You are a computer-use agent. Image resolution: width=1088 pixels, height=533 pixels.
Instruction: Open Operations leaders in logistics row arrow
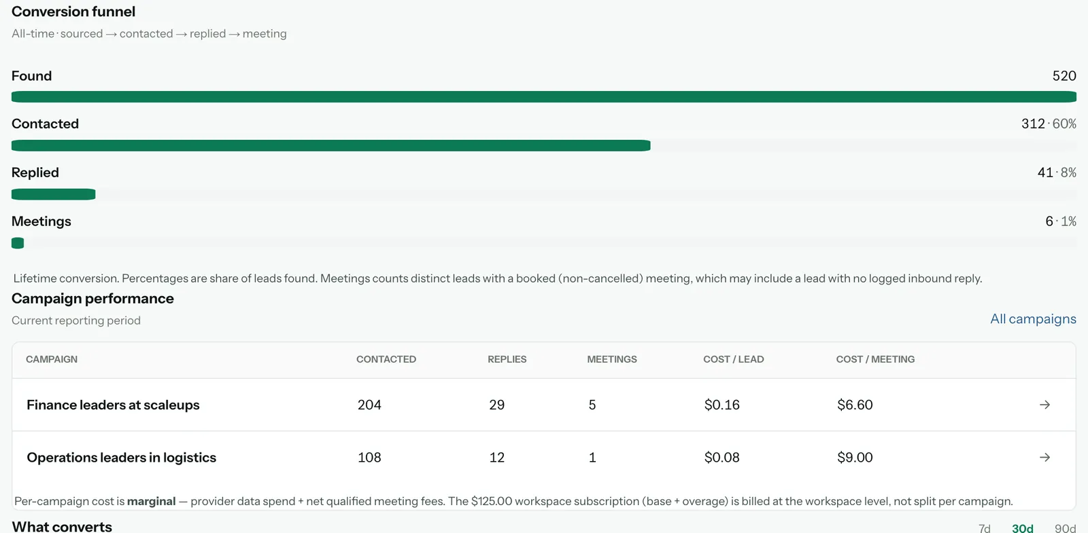tap(1044, 458)
